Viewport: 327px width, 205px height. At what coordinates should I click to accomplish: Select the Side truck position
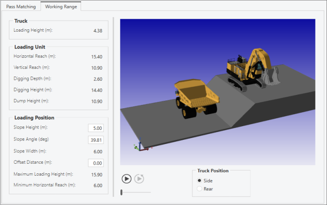[199, 181]
